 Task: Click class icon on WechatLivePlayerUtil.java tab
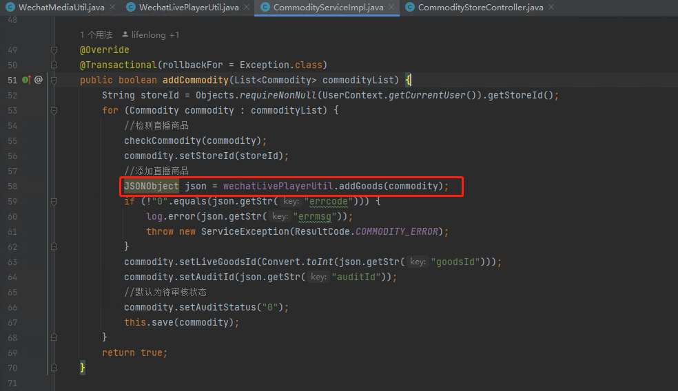(130, 8)
